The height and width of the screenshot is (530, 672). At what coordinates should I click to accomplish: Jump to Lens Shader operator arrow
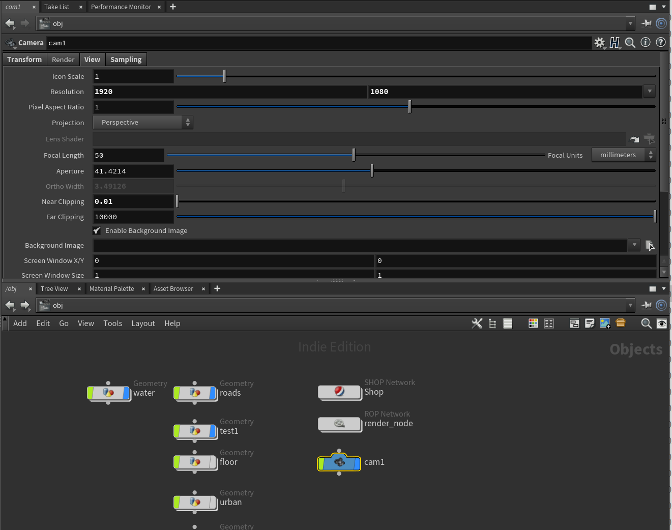(x=634, y=139)
